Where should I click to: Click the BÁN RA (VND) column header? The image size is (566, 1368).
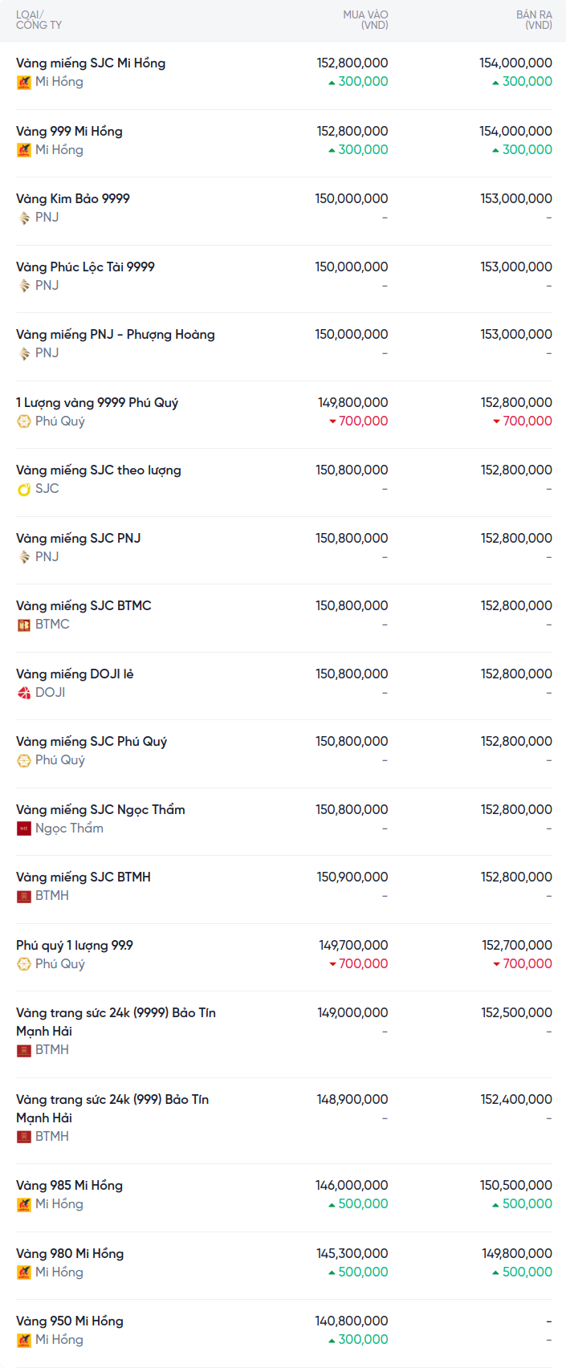click(x=534, y=20)
